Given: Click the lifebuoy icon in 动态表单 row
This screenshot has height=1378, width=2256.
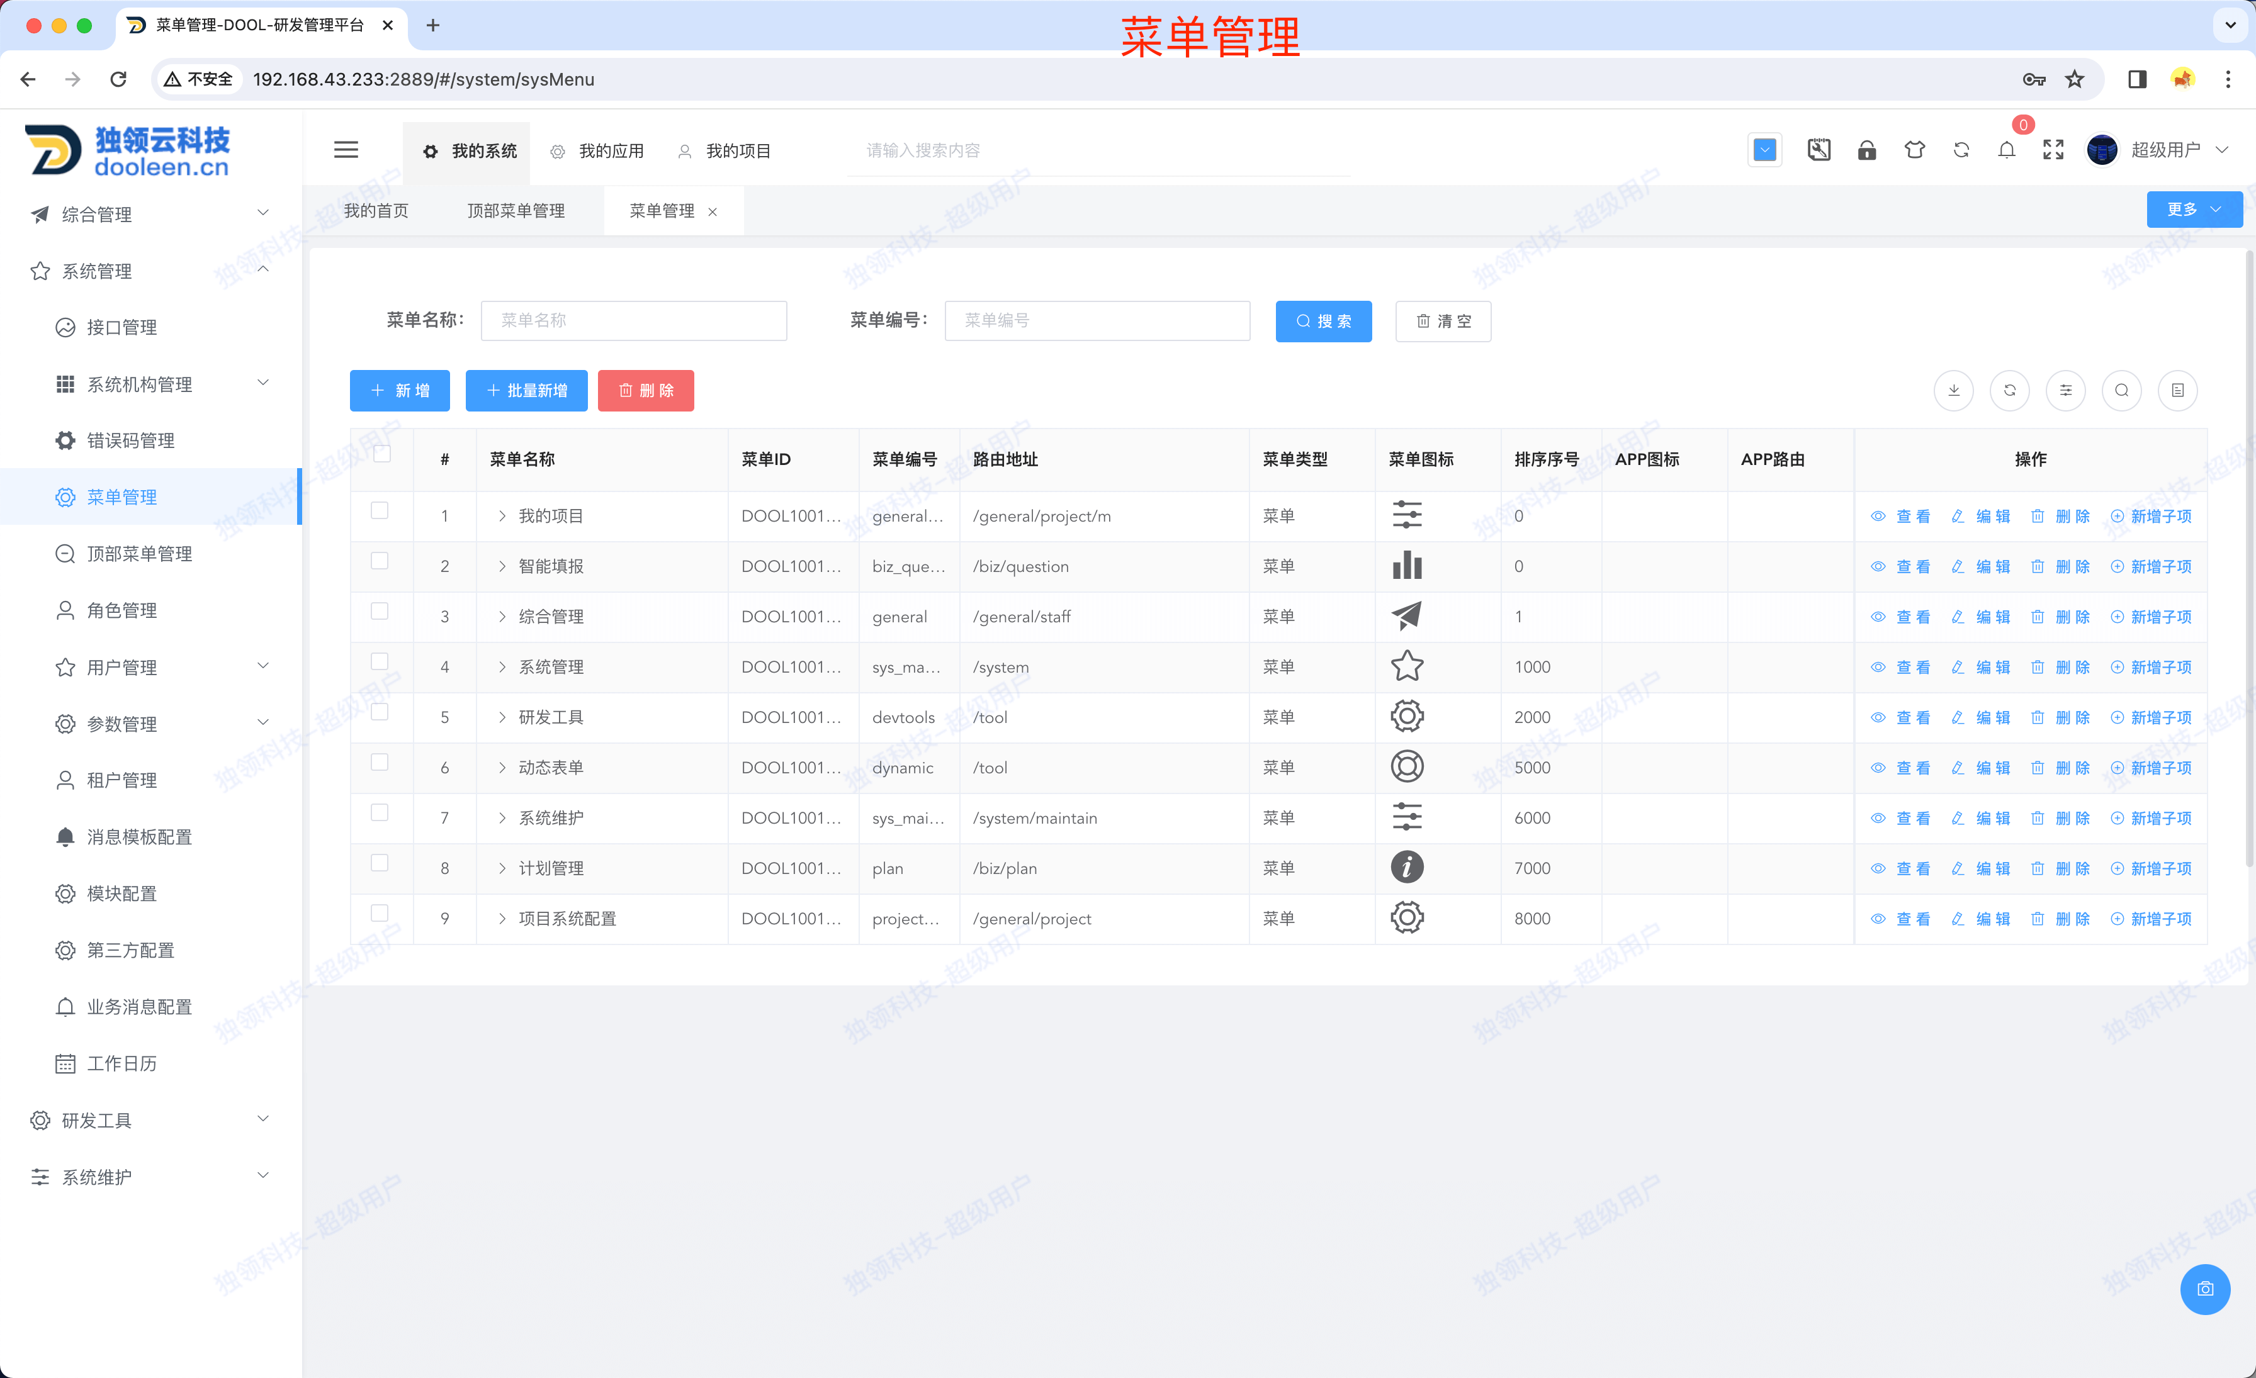Looking at the screenshot, I should (1407, 767).
